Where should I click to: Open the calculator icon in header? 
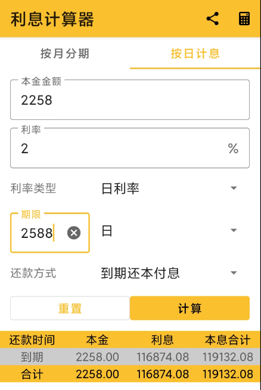(x=244, y=18)
